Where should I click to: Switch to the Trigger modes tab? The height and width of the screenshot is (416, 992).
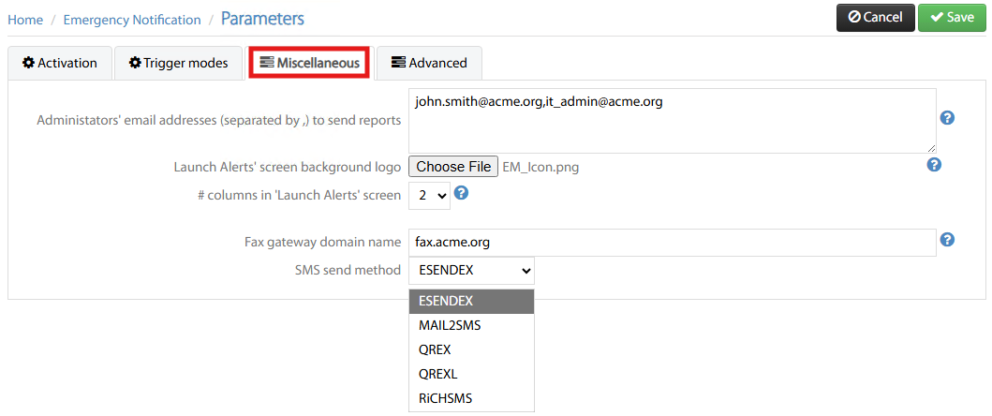179,63
